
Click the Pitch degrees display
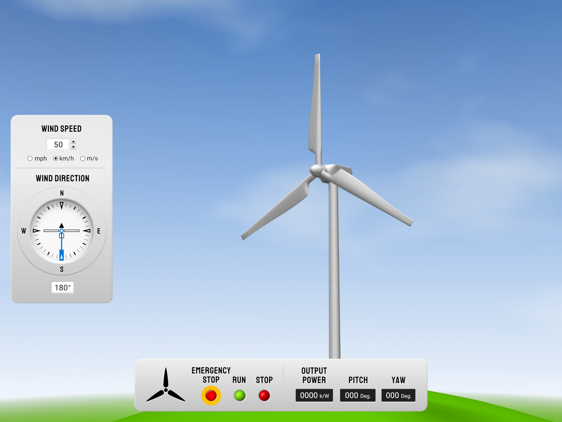tap(358, 396)
